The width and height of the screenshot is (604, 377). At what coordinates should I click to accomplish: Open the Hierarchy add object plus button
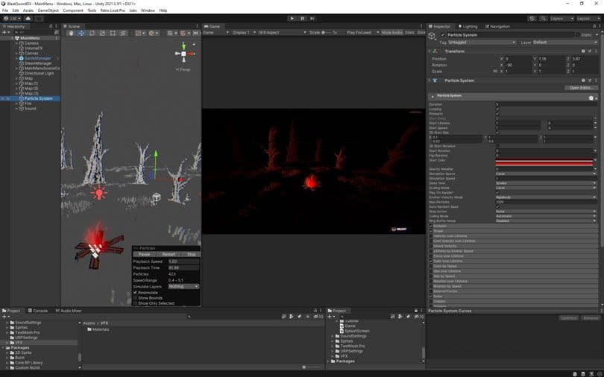tap(5, 33)
